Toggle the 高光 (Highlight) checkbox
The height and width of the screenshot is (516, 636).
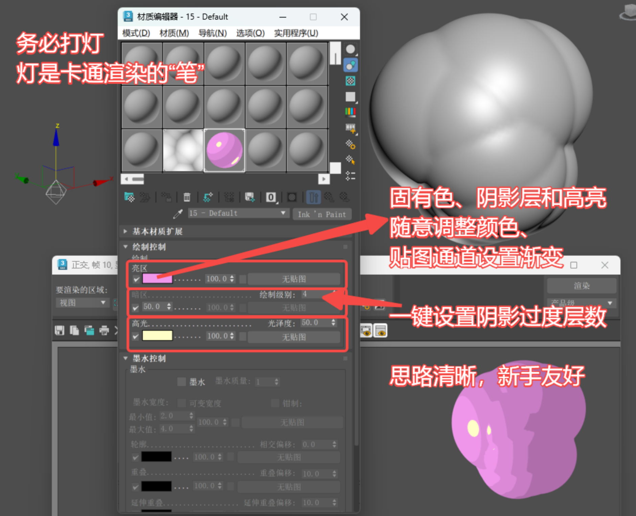(x=136, y=336)
